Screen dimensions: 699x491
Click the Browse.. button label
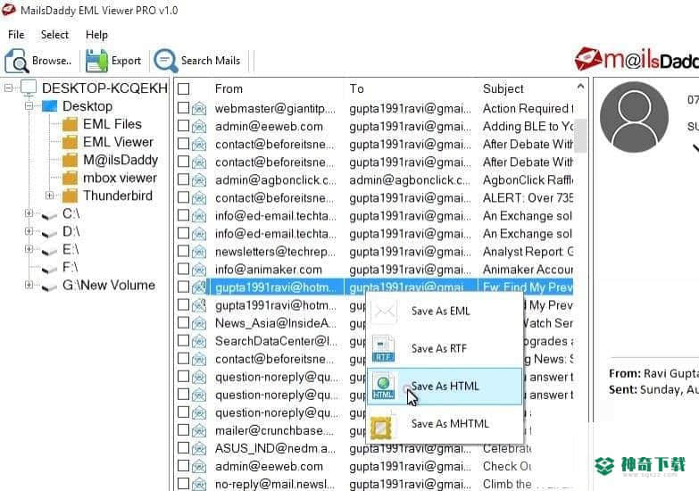click(52, 61)
